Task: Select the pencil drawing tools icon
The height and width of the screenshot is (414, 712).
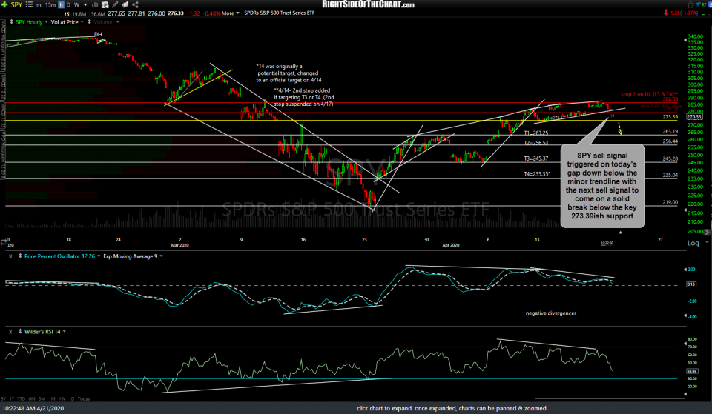Action: (116, 4)
